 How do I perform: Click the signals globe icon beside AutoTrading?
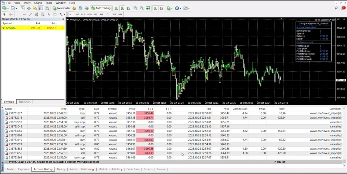click(86, 8)
